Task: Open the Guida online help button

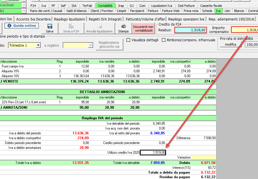Action: 22,26
